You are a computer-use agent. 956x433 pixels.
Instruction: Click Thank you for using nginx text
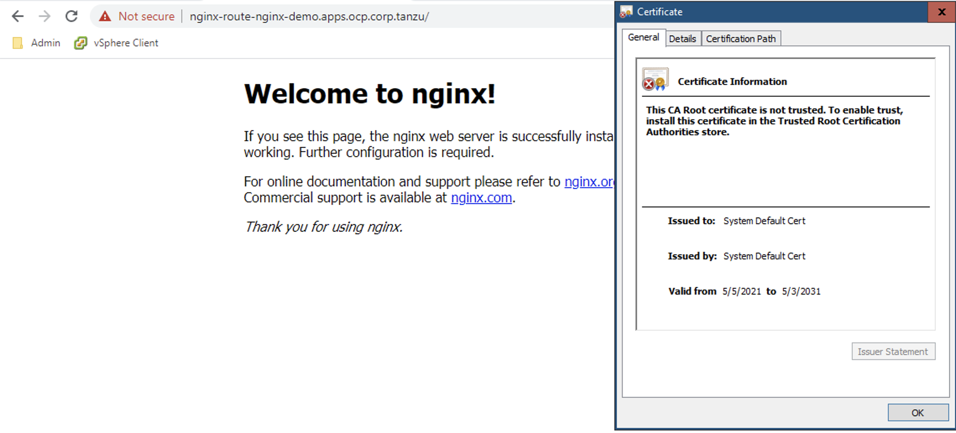324,227
